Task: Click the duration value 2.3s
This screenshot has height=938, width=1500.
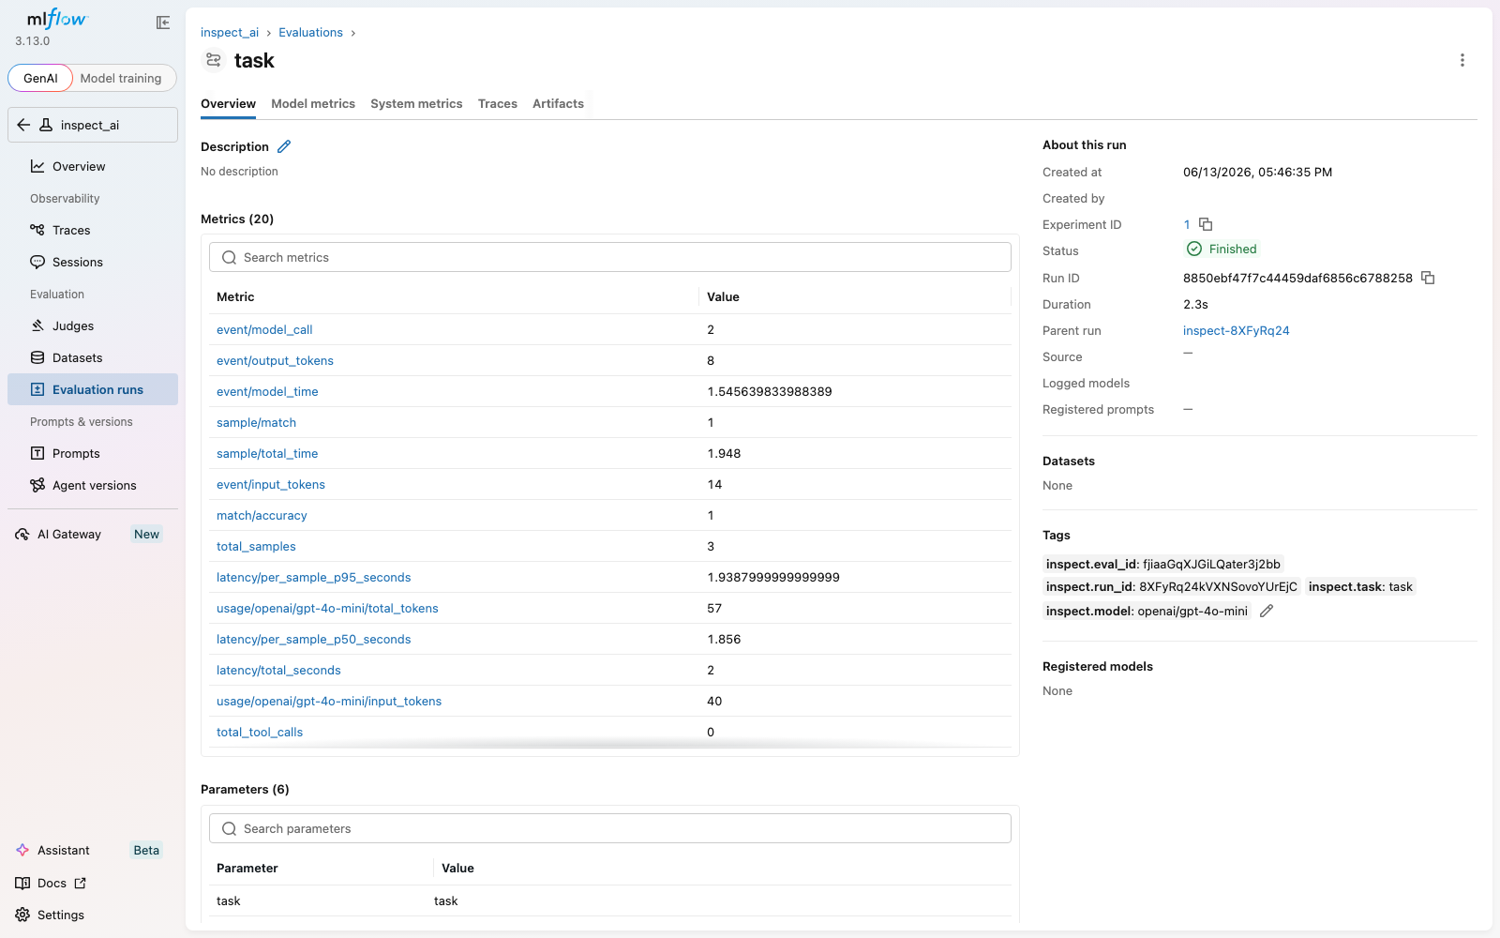Action: coord(1195,304)
